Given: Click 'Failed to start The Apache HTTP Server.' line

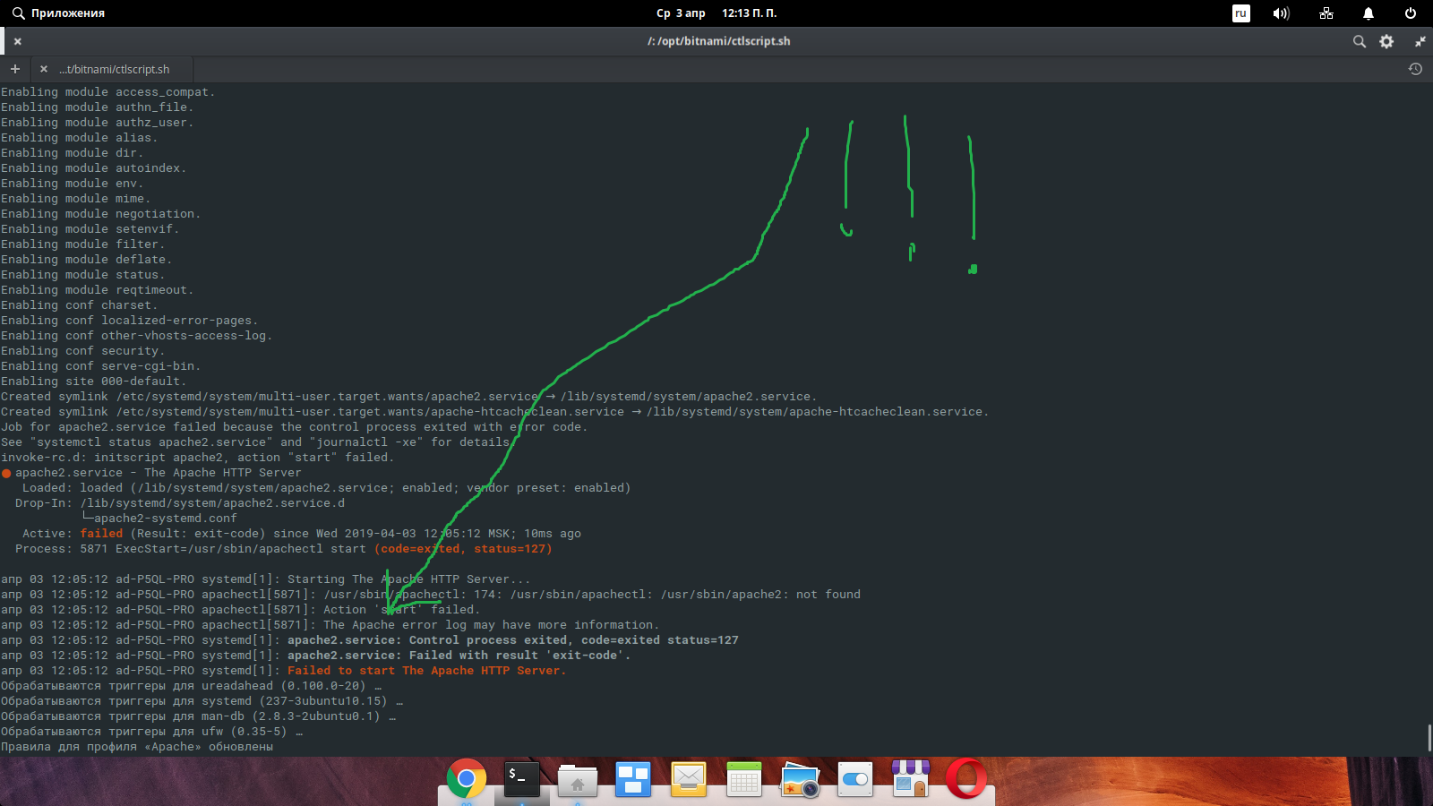Looking at the screenshot, I should click(x=426, y=671).
